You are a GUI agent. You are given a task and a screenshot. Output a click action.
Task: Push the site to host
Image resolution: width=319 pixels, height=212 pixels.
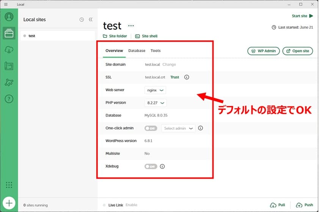304,205
